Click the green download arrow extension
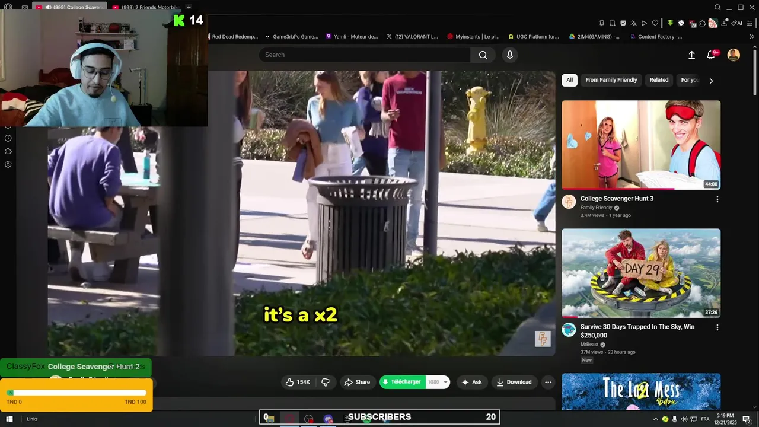This screenshot has width=759, height=427. point(671,23)
